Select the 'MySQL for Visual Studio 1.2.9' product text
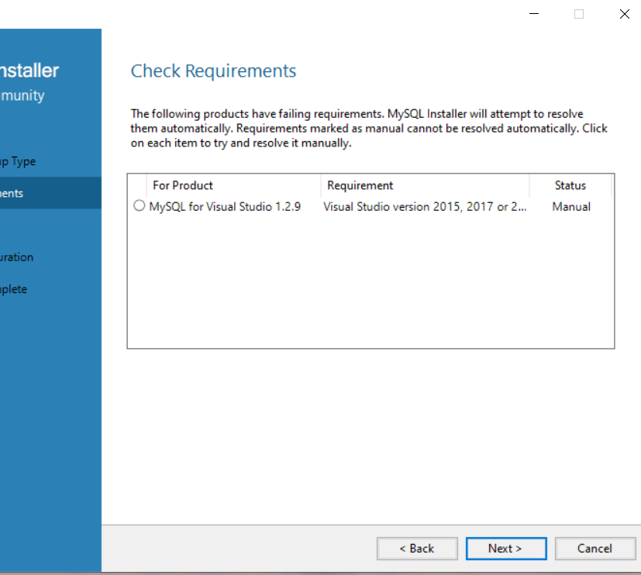This screenshot has height=575, width=641. [x=225, y=207]
